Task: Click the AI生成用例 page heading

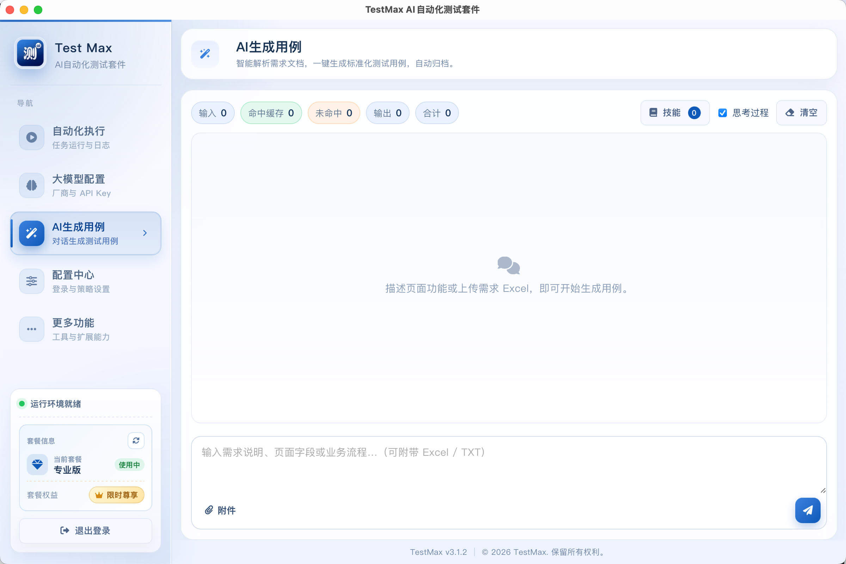Action: click(x=269, y=47)
